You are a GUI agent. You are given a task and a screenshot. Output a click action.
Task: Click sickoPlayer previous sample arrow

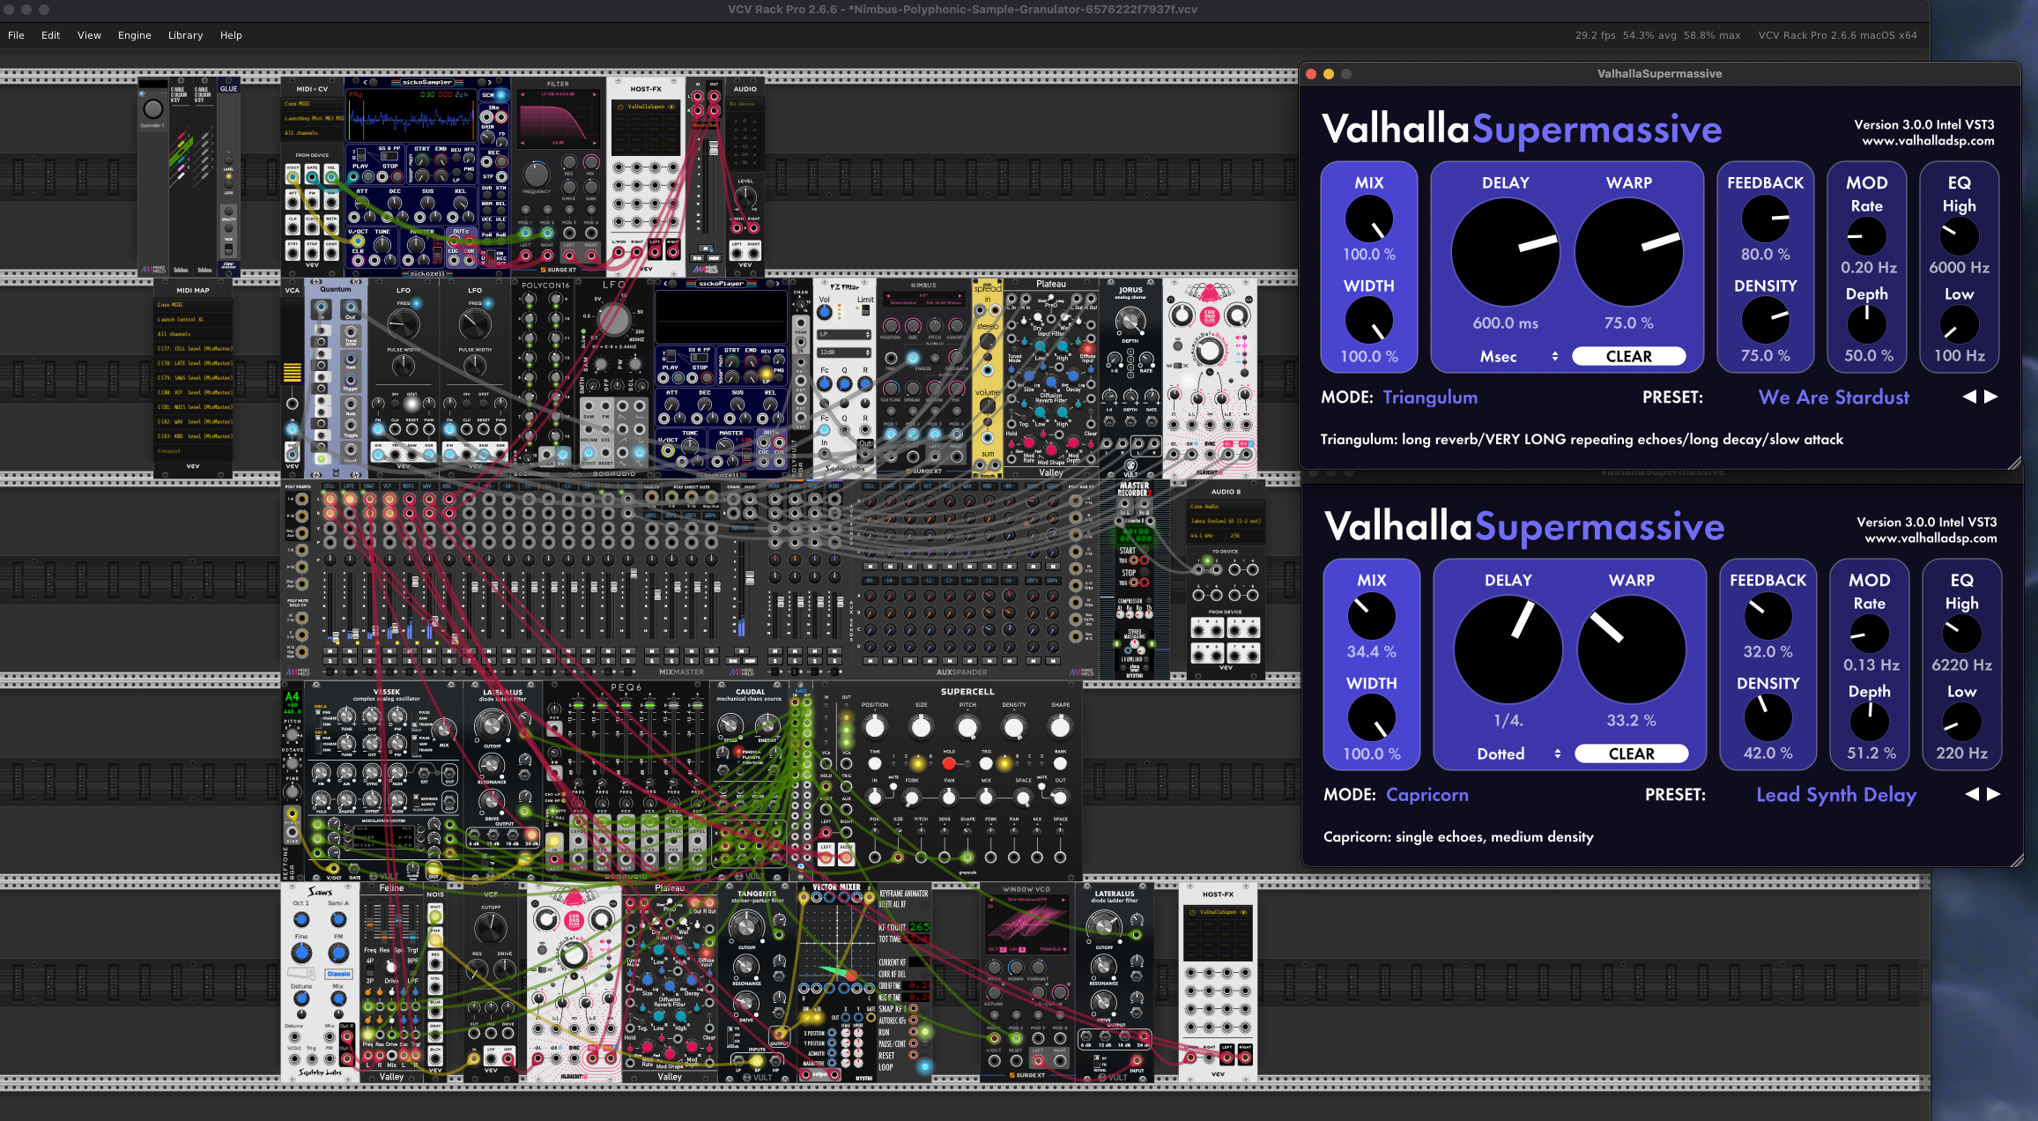point(674,284)
